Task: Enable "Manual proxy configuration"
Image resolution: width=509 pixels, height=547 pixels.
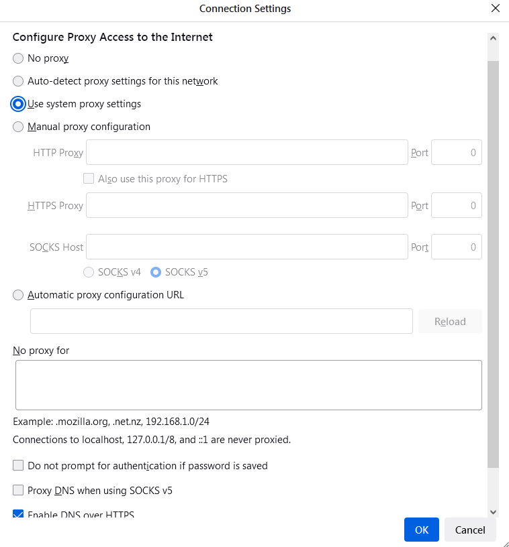Action: pos(18,127)
